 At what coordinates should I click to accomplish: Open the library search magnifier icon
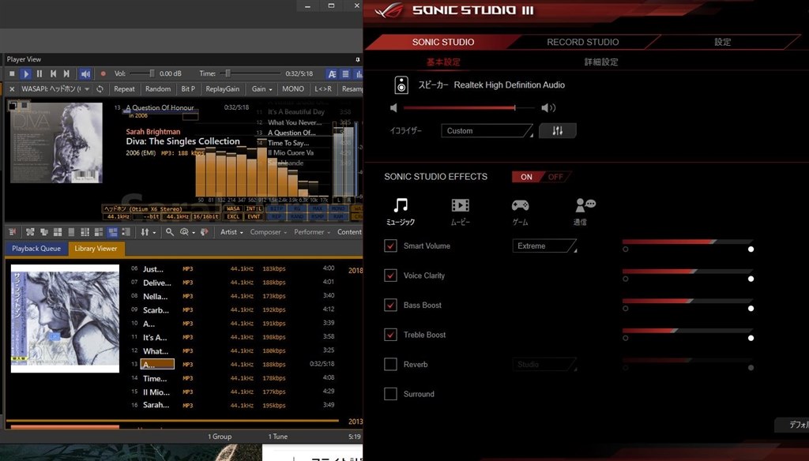point(169,232)
